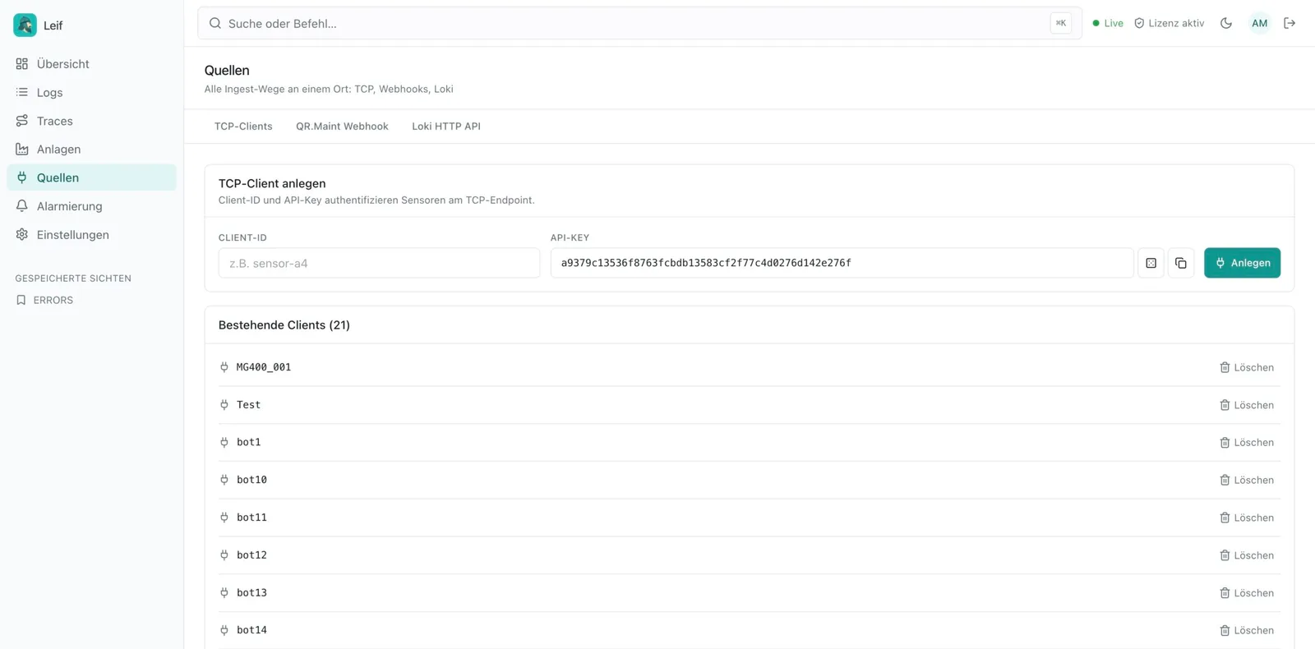Viewport: 1315px width, 649px height.
Task: Click the plug icon beside bot1
Action: tap(224, 442)
